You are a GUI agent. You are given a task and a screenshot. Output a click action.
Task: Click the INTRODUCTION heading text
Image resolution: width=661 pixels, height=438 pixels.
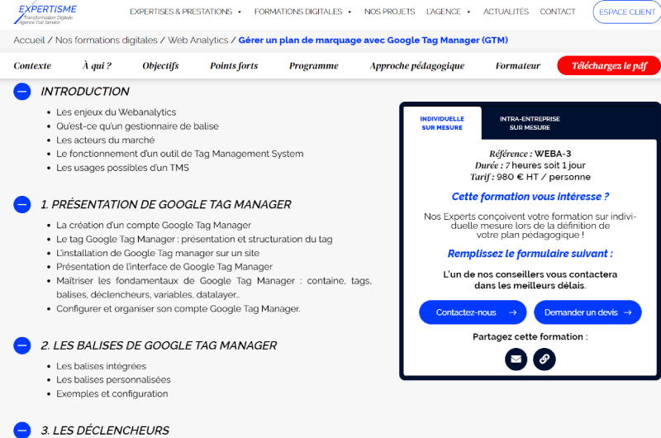point(85,92)
